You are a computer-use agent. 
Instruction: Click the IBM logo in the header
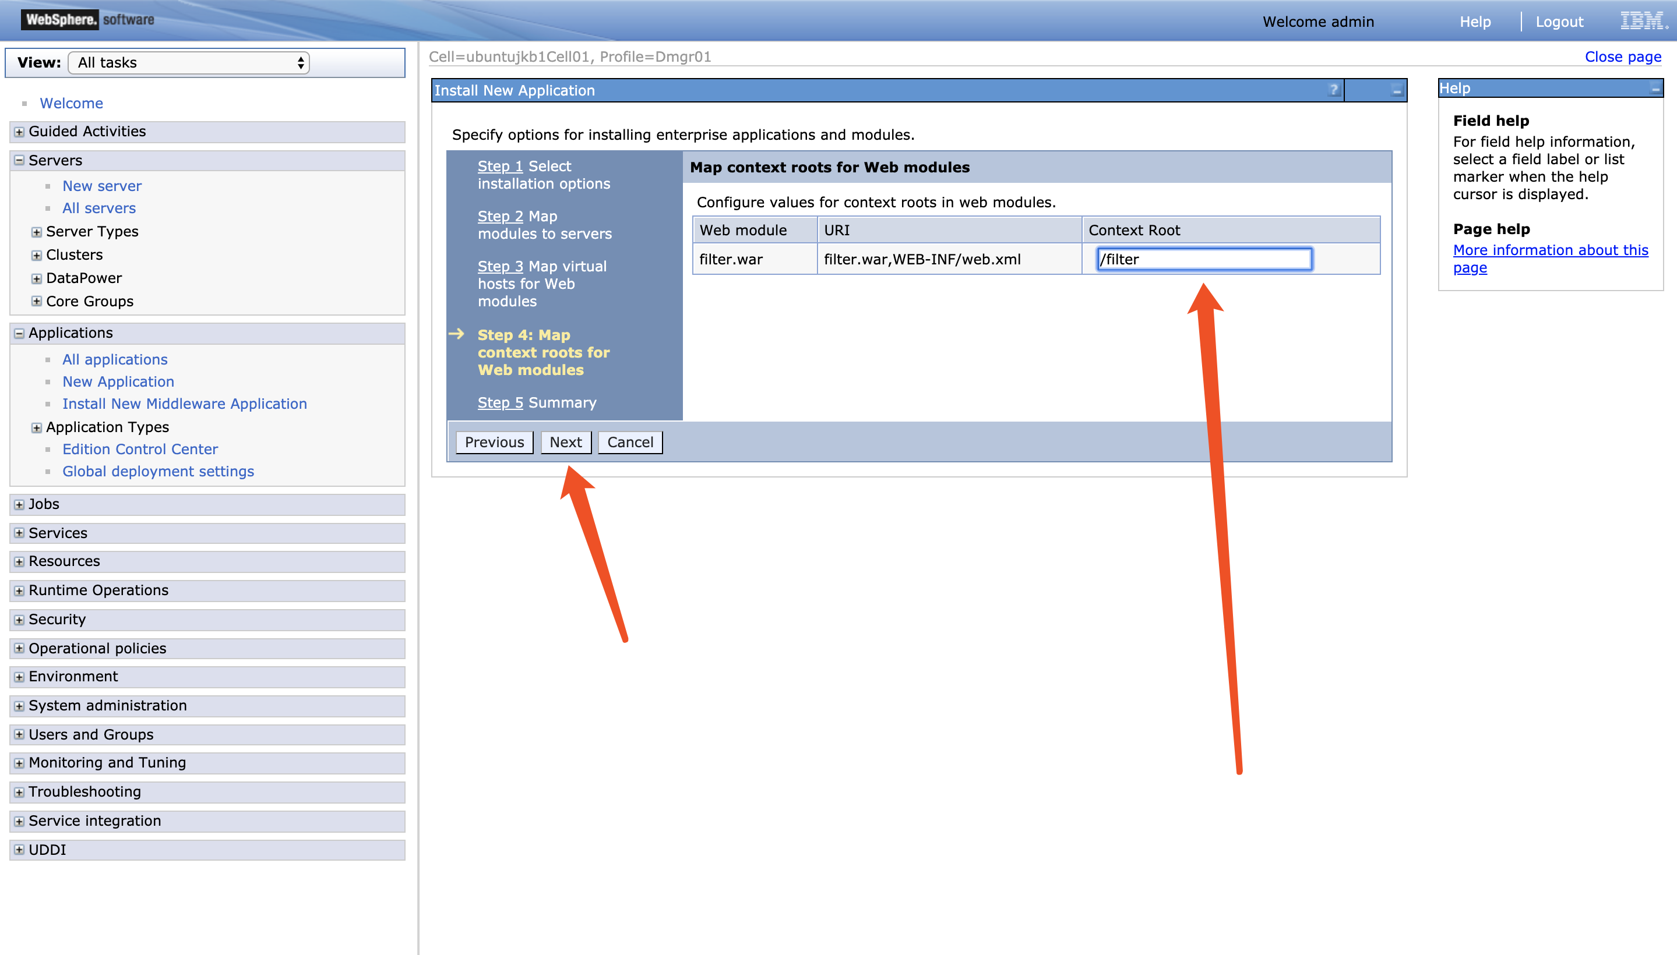click(x=1643, y=21)
